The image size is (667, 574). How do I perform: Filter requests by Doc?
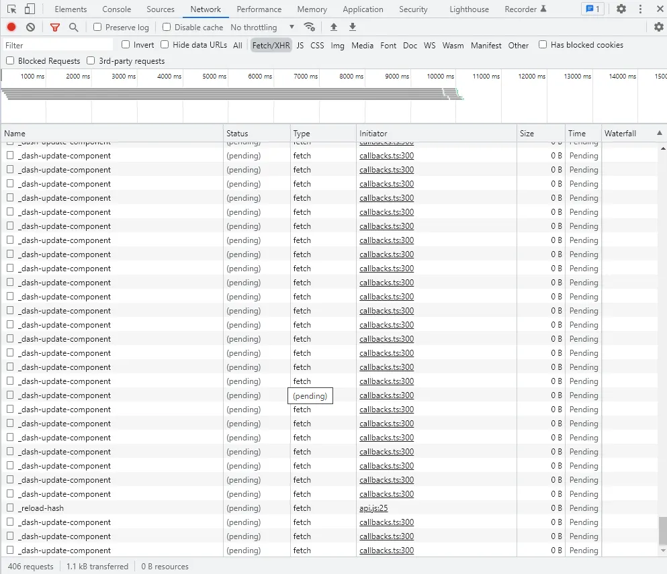(x=410, y=46)
